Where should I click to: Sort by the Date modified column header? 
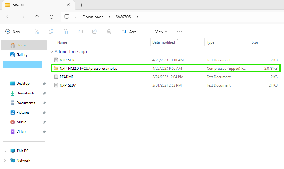pyautogui.click(x=164, y=42)
